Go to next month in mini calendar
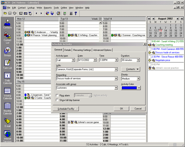The image size is (185, 147). [178, 19]
